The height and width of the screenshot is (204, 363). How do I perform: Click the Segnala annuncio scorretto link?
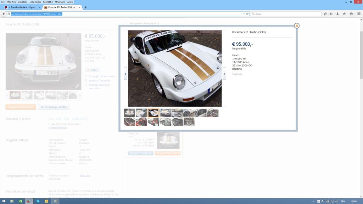(100, 86)
